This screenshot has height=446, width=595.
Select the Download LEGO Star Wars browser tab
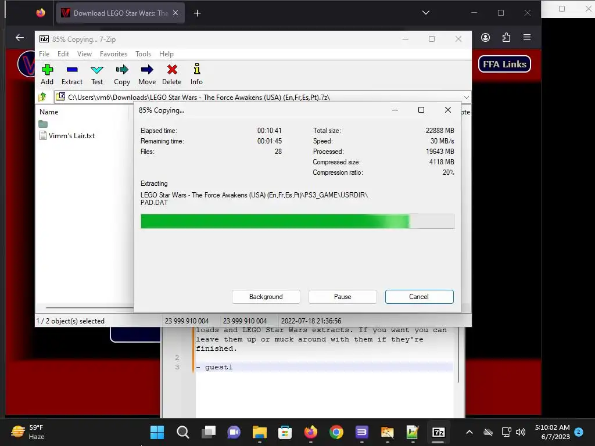(121, 13)
